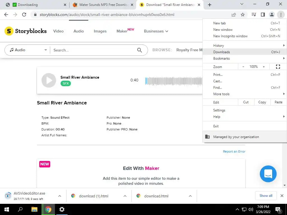The height and width of the screenshot is (215, 287).
Task: Close the Water Sounds MP3 tab
Action: [x=132, y=5]
